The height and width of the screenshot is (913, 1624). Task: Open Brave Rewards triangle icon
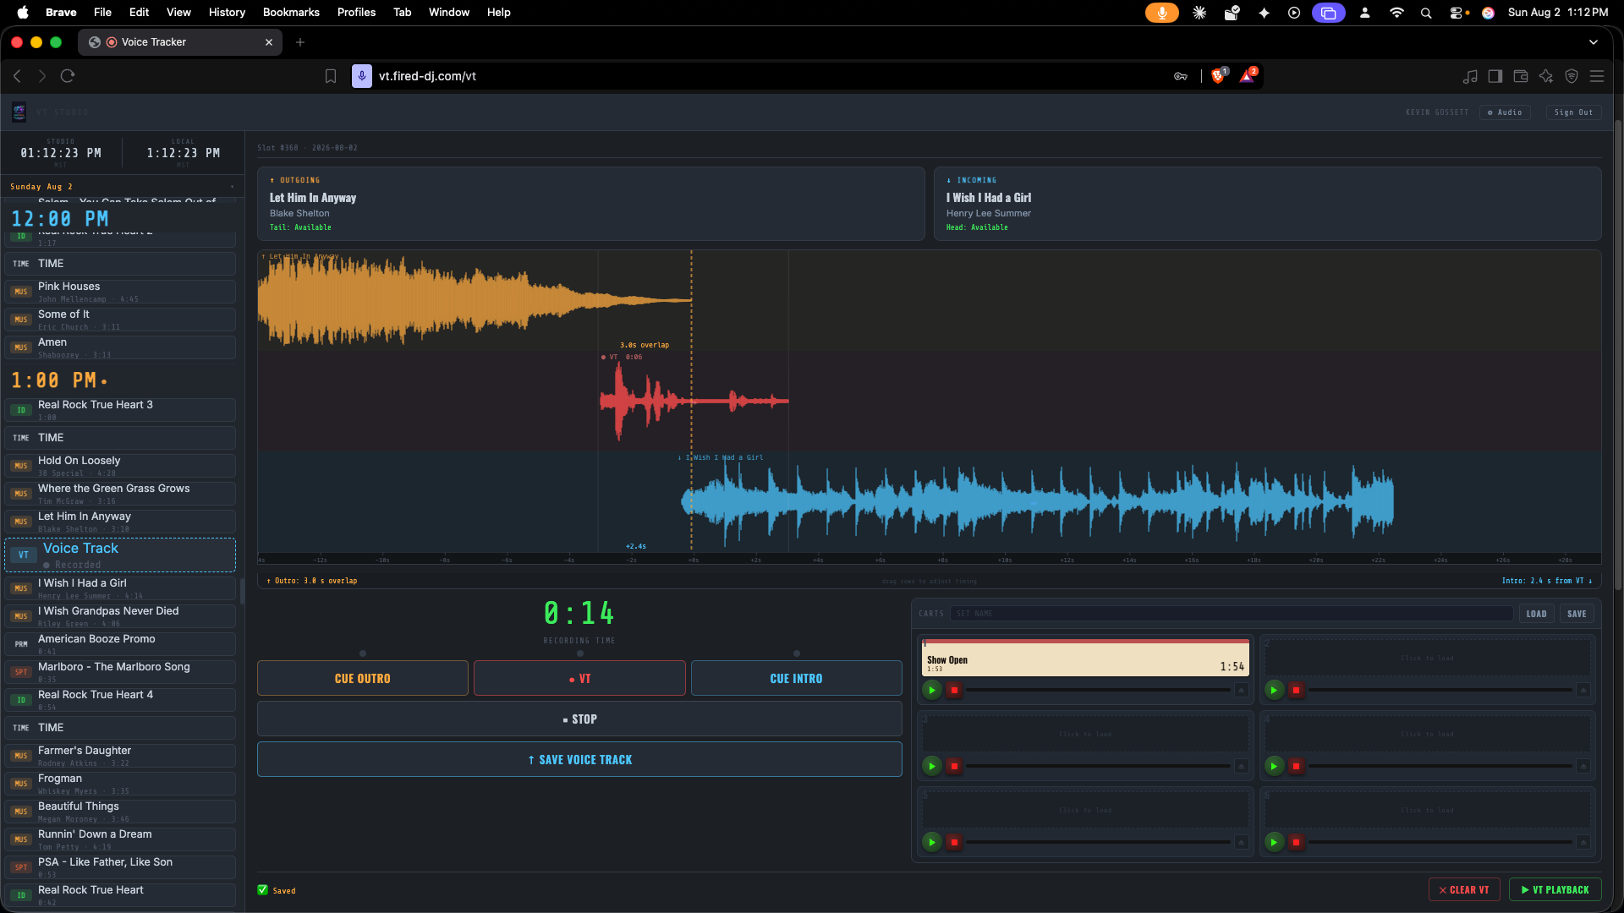tap(1248, 76)
